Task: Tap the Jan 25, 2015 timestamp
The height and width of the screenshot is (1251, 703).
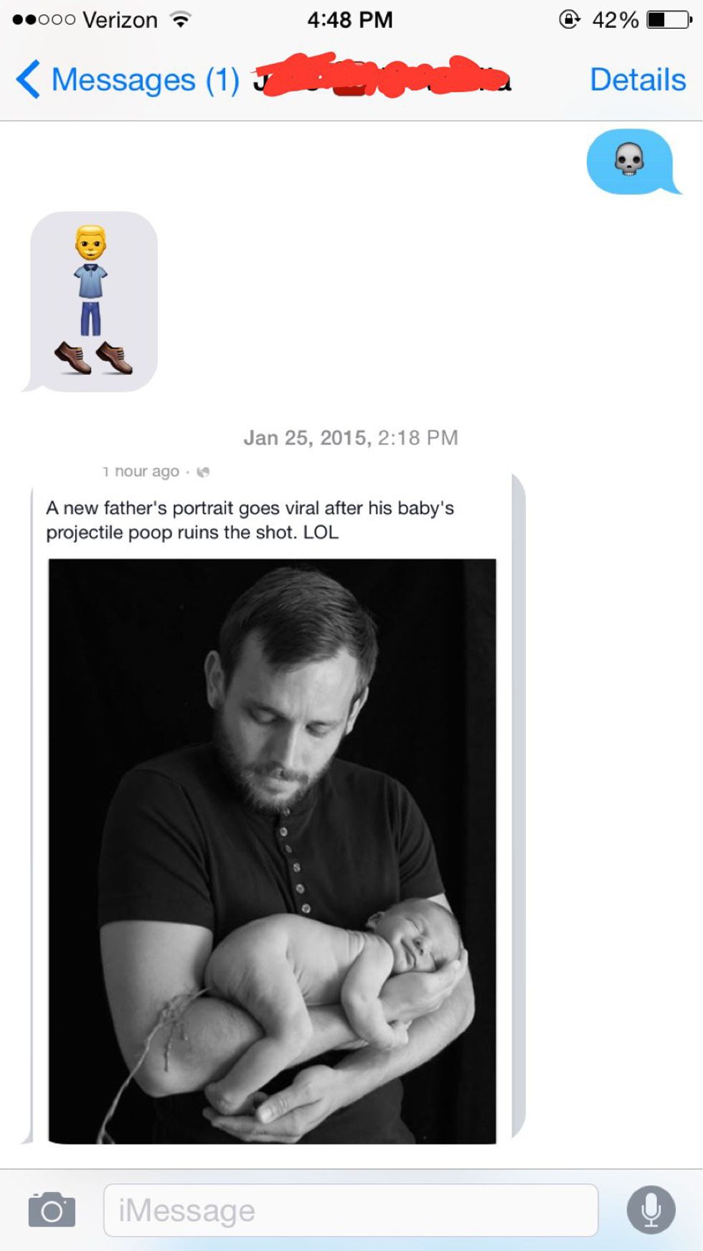Action: click(350, 437)
